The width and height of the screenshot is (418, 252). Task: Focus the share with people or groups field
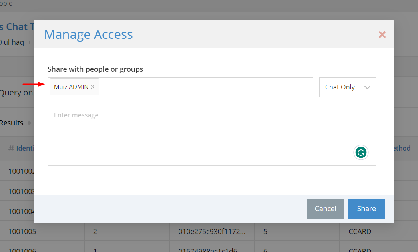(206, 87)
